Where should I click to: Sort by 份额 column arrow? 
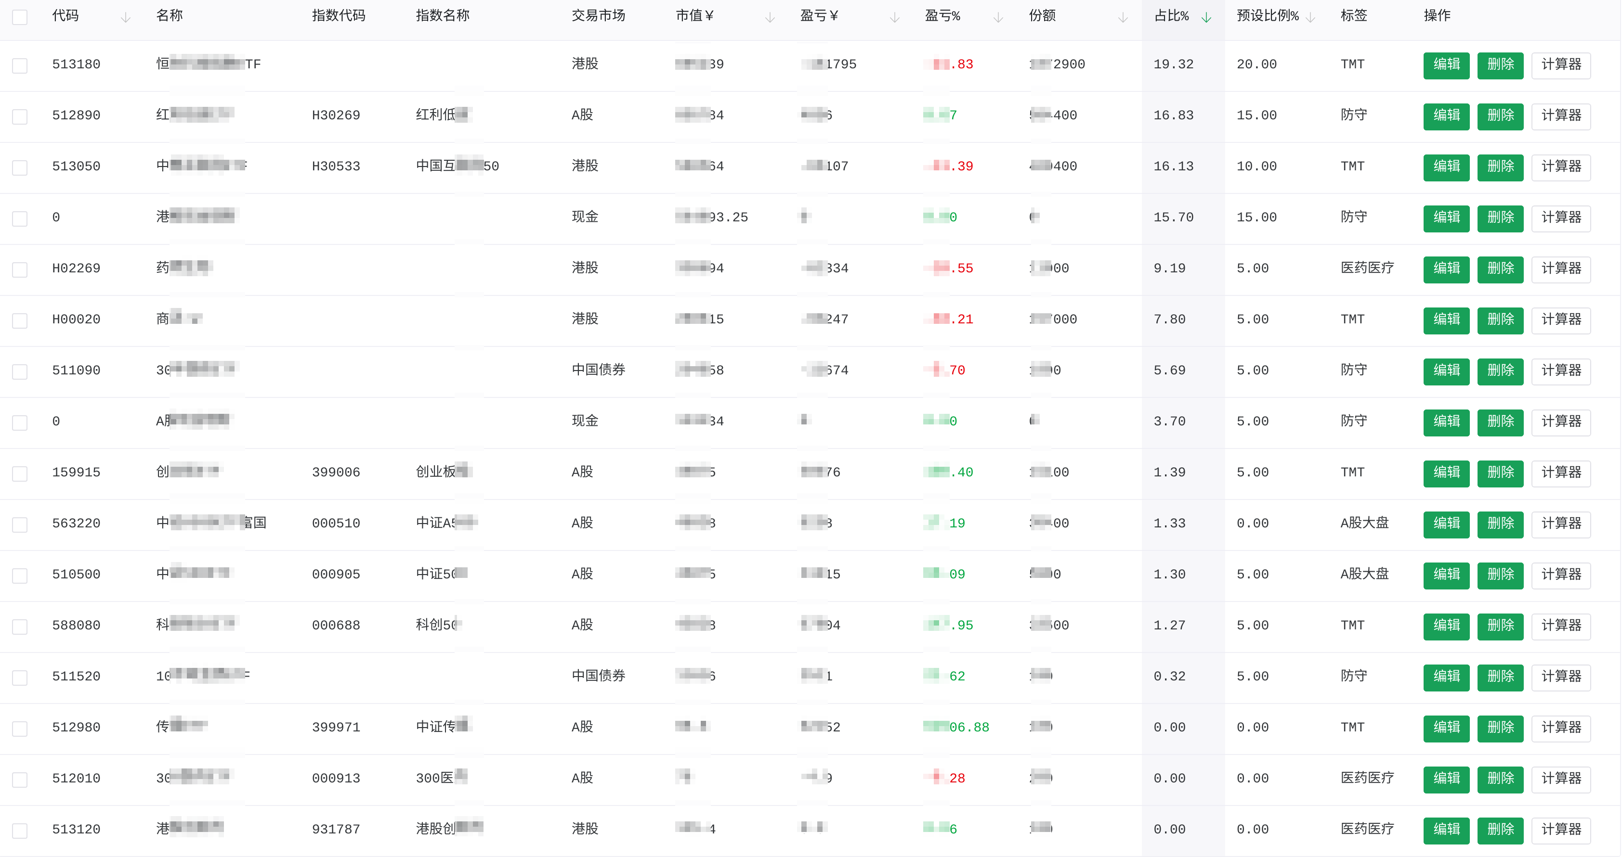pyautogui.click(x=1122, y=17)
